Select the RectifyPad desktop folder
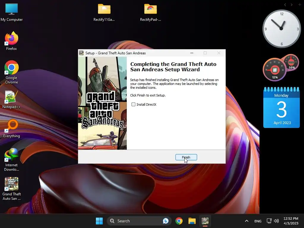304x228 pixels. (151, 12)
